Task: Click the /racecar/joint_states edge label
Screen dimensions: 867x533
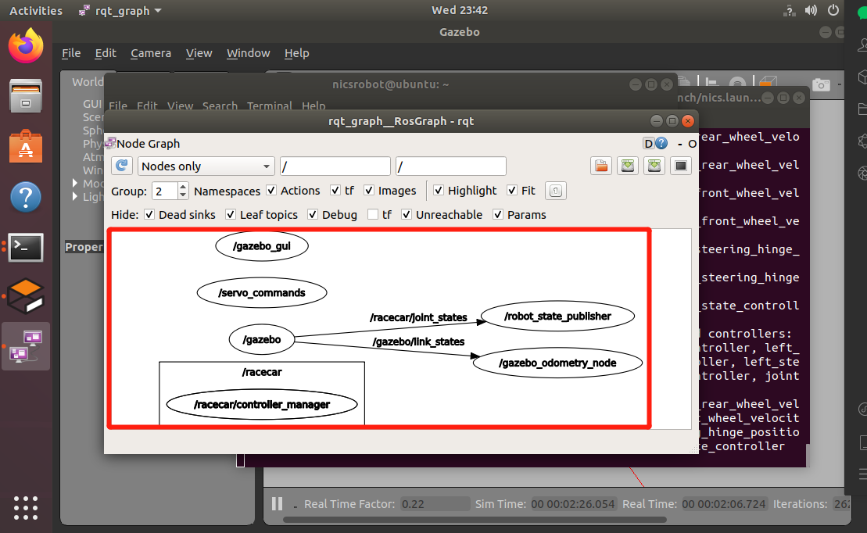Action: pyautogui.click(x=418, y=317)
